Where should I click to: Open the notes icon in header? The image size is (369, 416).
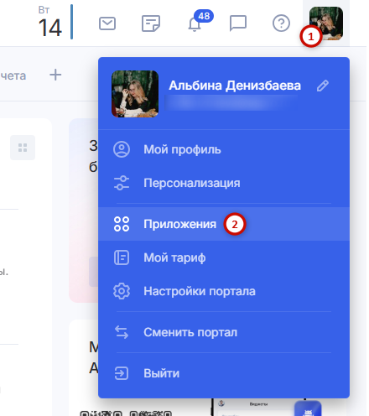tap(151, 23)
